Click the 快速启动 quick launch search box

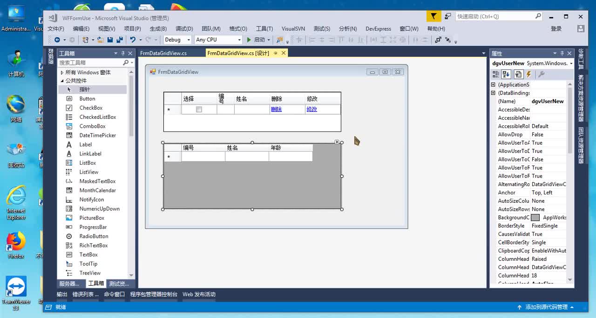pyautogui.click(x=499, y=16)
